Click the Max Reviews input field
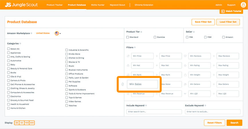The image size is (248, 129). (228, 56)
